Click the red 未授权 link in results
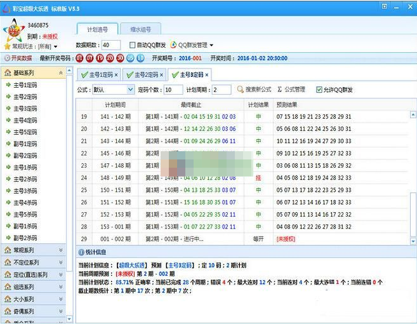The image size is (417, 324). pos(286,238)
